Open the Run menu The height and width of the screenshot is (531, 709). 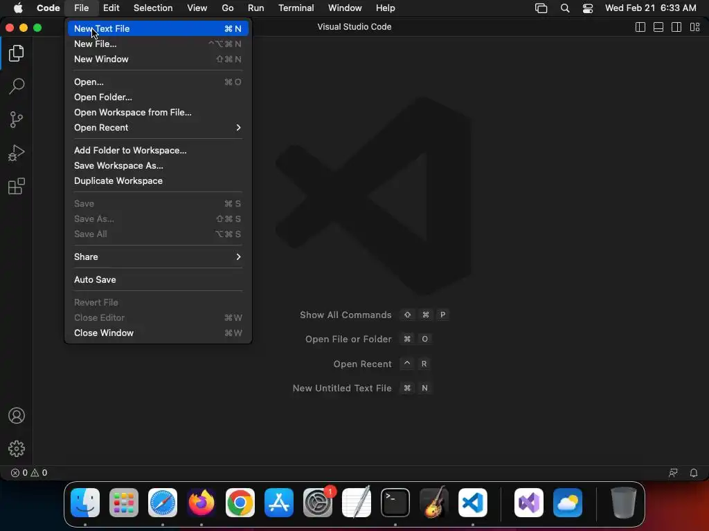(x=256, y=8)
